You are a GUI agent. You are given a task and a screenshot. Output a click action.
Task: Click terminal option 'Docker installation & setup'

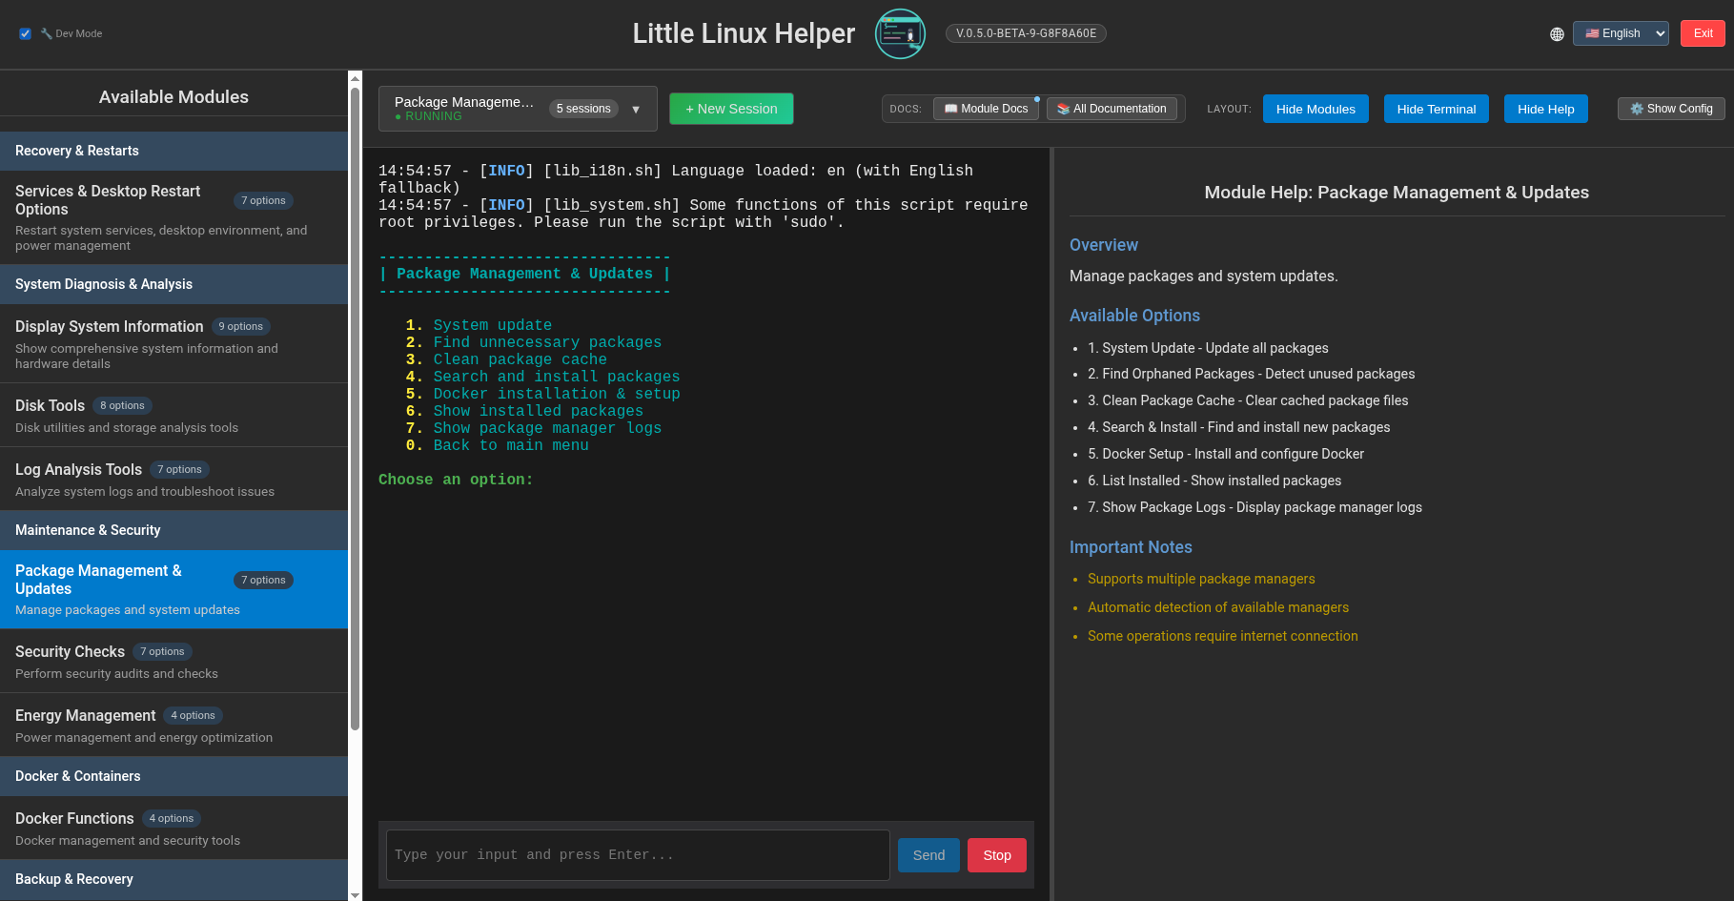(x=557, y=394)
